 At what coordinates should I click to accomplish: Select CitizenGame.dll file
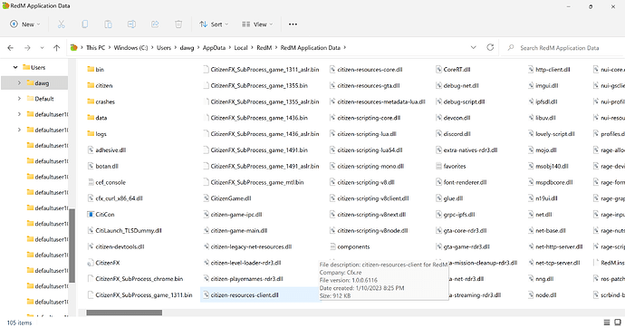(226, 198)
